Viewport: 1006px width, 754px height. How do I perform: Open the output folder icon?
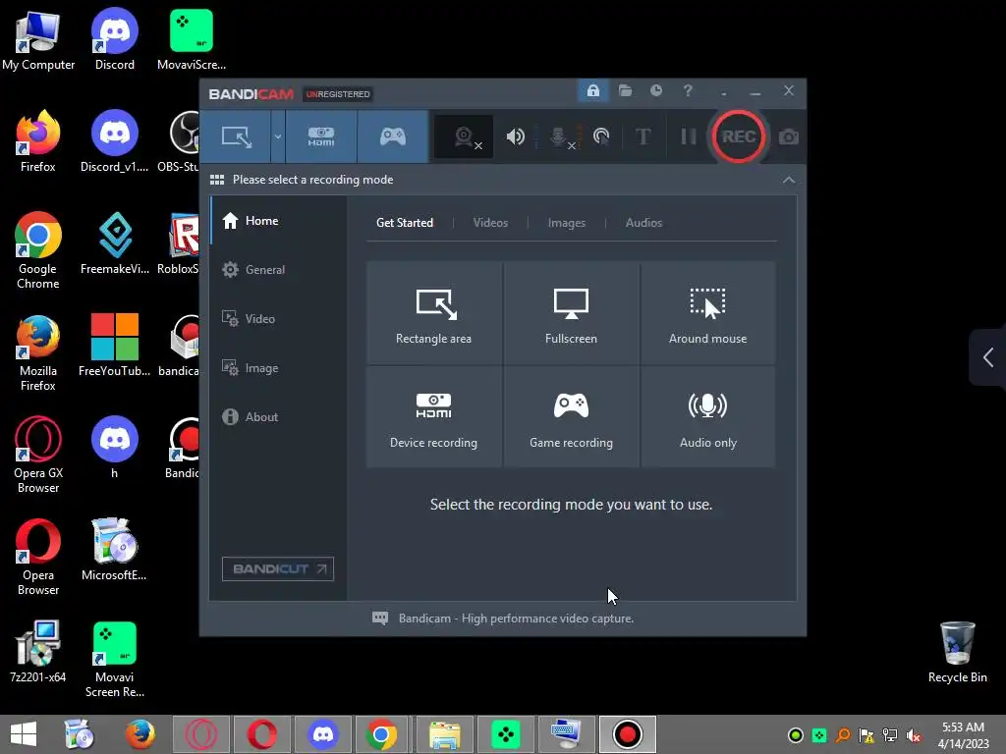click(x=625, y=91)
